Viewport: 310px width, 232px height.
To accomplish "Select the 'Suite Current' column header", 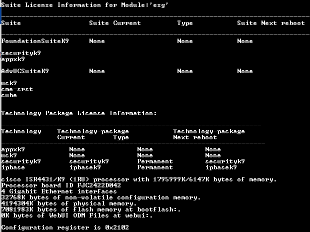I will coord(115,23).
